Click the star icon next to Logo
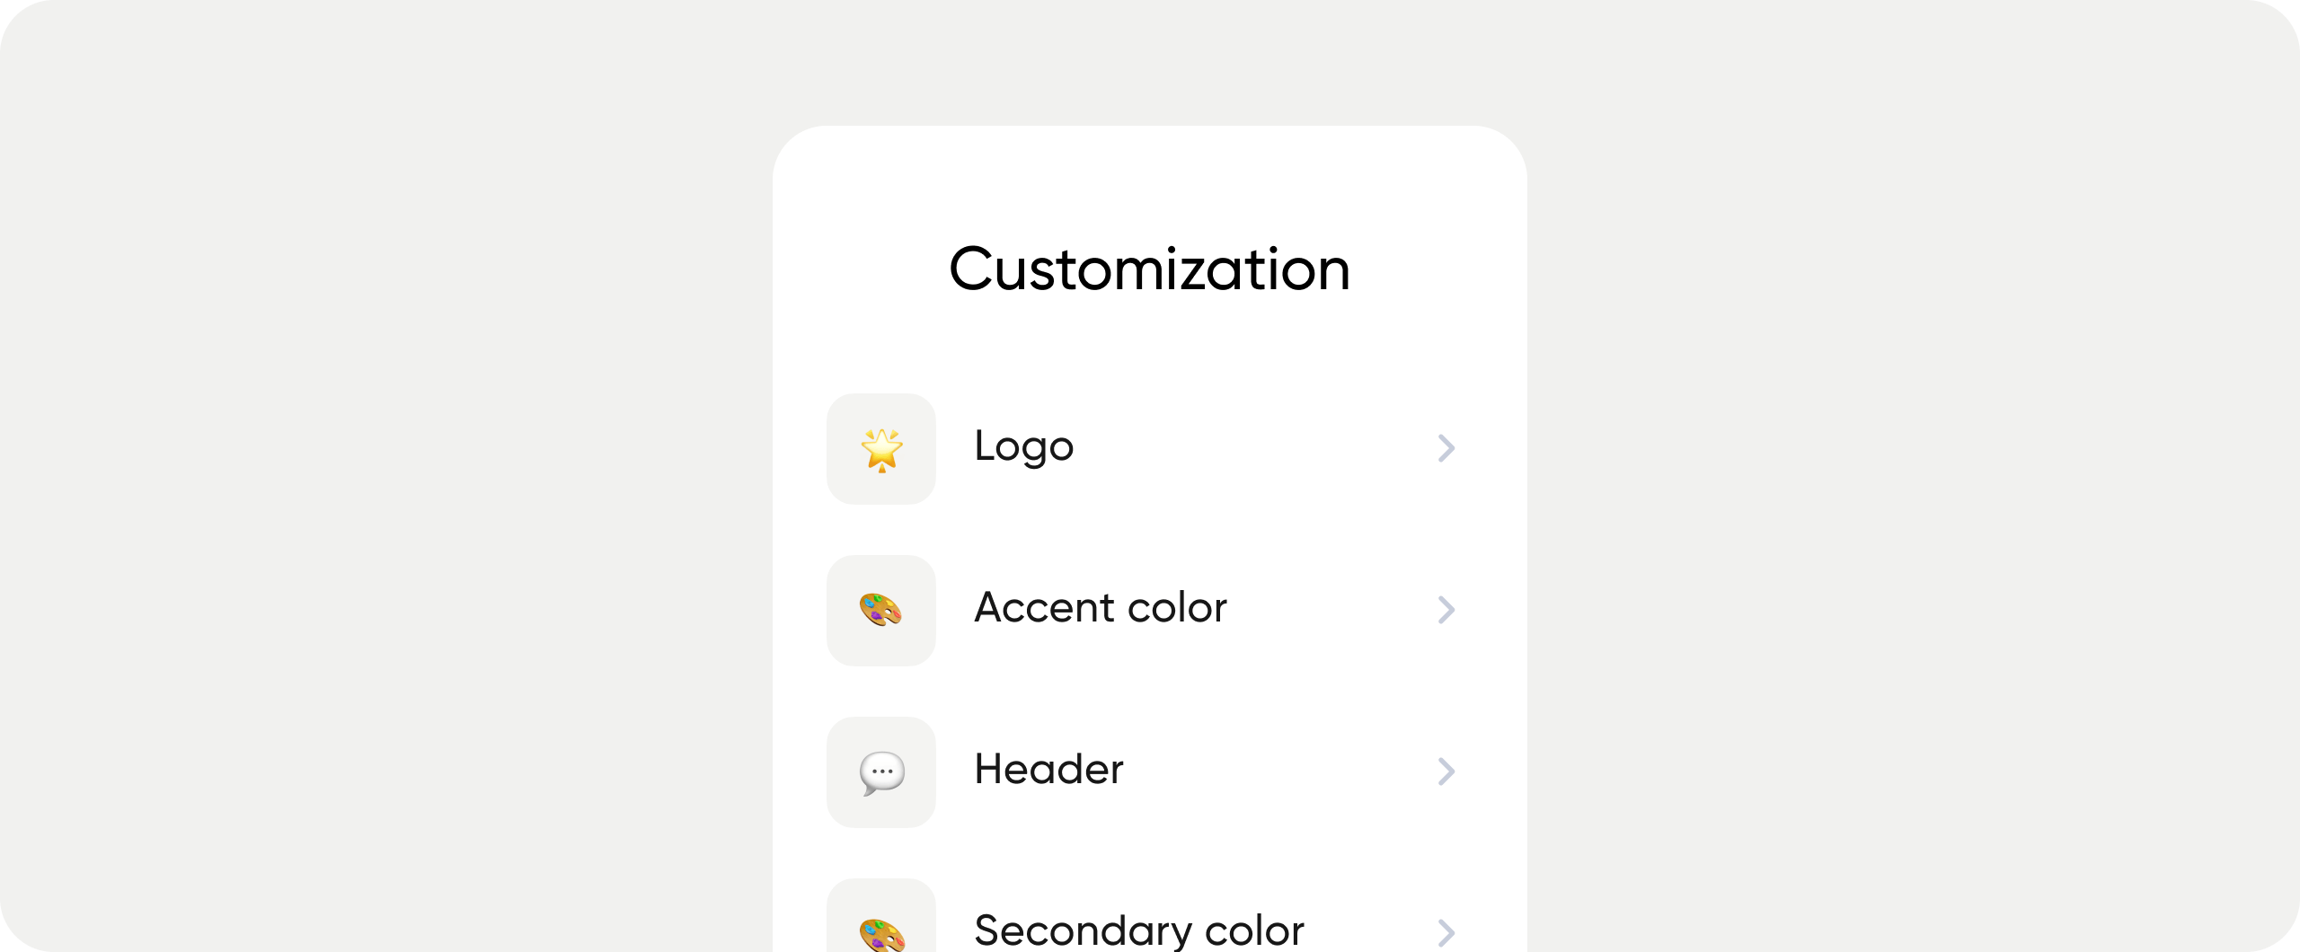Screen dimensions: 2300x952 pyautogui.click(x=880, y=447)
